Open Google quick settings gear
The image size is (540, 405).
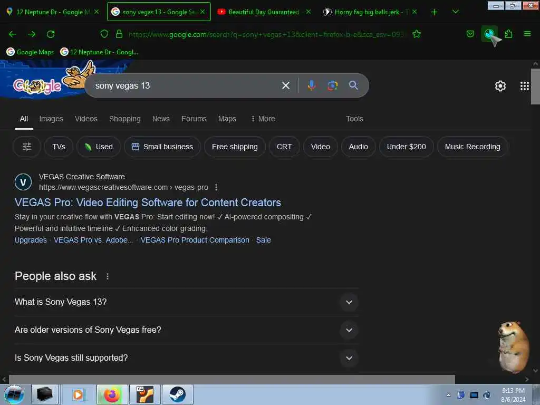pos(500,86)
